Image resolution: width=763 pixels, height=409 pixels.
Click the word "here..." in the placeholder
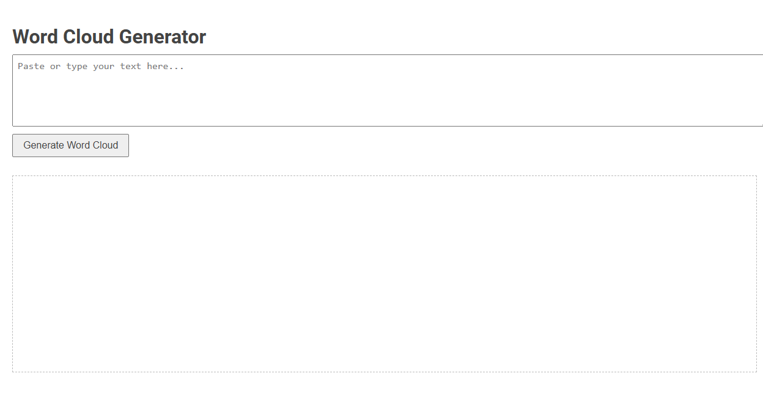[x=165, y=66]
